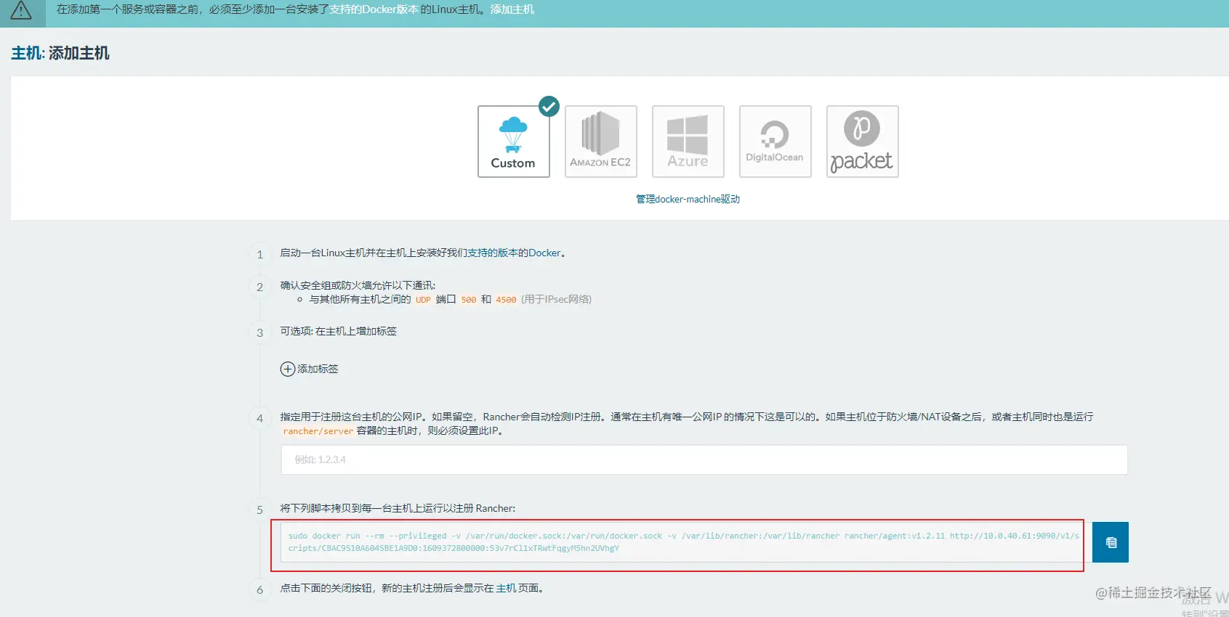The height and width of the screenshot is (617, 1229).
Task: Select the Custom host driver
Action: 513,142
